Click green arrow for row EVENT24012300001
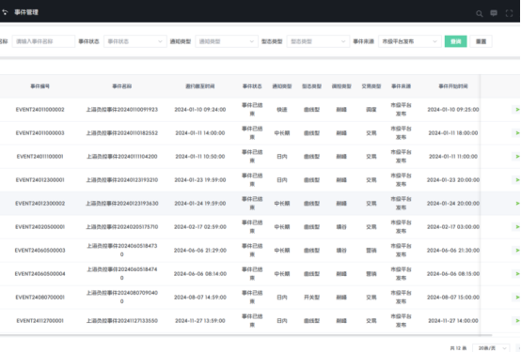This screenshot has height=352, width=521. pyautogui.click(x=517, y=180)
